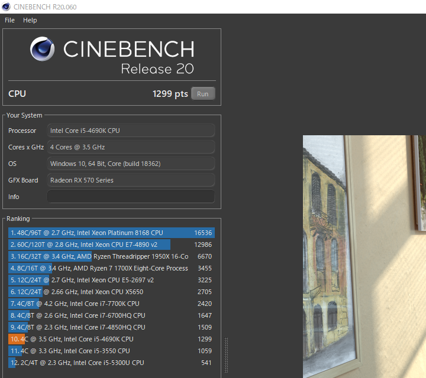Run the CPU benchmark test
The image size is (426, 378).
tap(203, 94)
